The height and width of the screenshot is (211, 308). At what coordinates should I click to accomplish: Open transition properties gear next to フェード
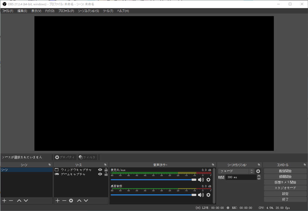tap(258, 171)
